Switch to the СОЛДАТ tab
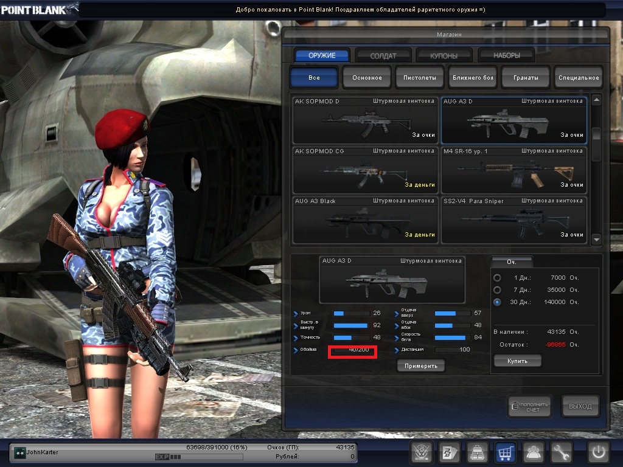623x467 pixels. pyautogui.click(x=383, y=55)
